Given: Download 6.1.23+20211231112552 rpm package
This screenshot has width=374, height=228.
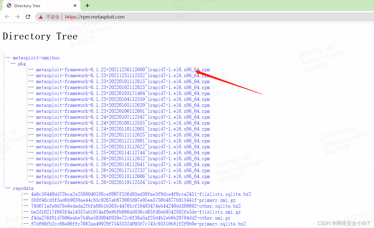Looking at the screenshot, I should pyautogui.click(x=123, y=76).
